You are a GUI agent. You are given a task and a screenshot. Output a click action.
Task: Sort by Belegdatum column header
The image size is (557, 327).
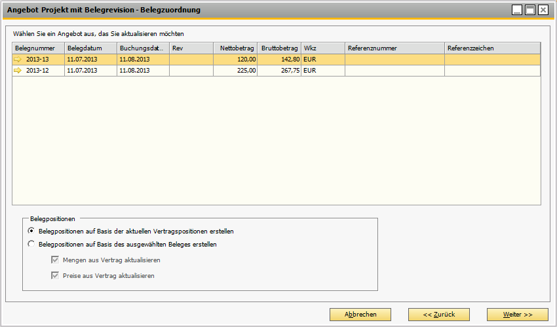pos(90,48)
